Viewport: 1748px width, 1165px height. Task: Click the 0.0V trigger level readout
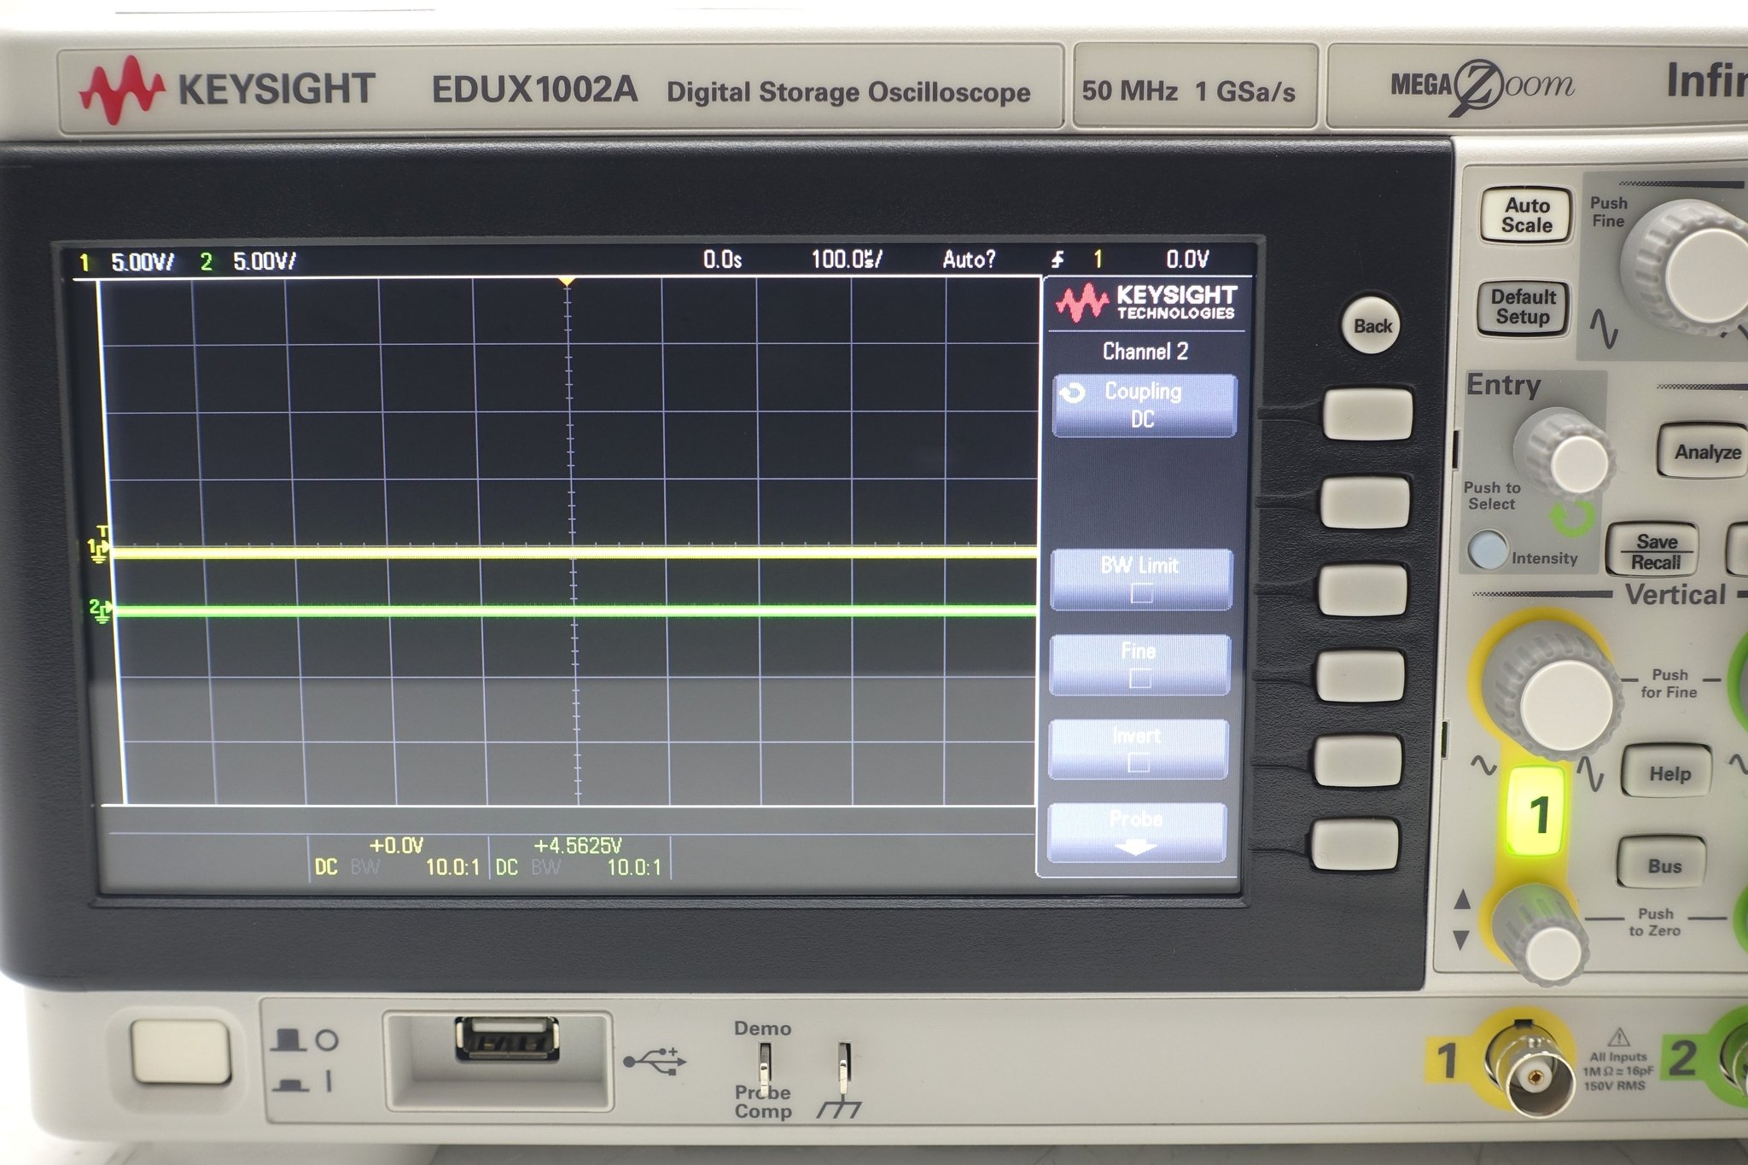1187,259
